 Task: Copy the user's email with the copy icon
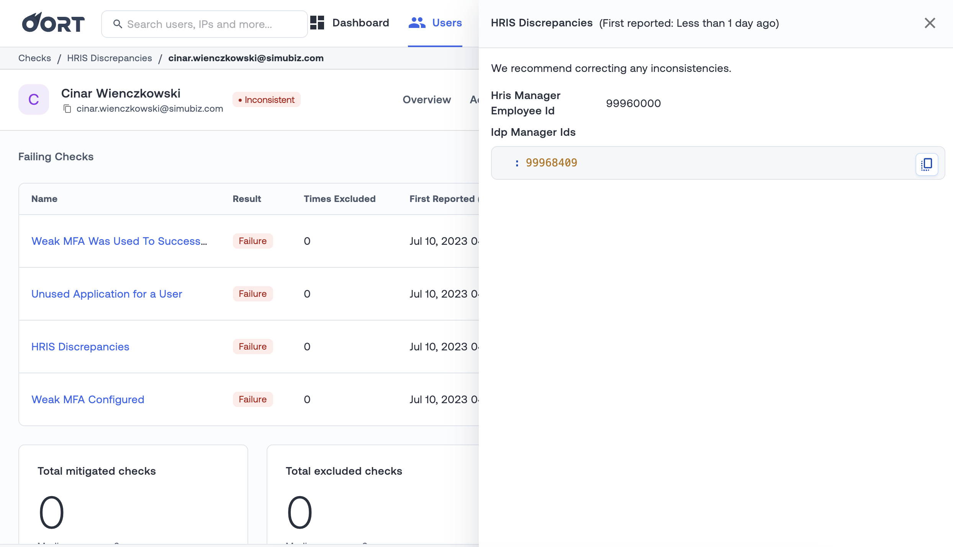pyautogui.click(x=67, y=109)
